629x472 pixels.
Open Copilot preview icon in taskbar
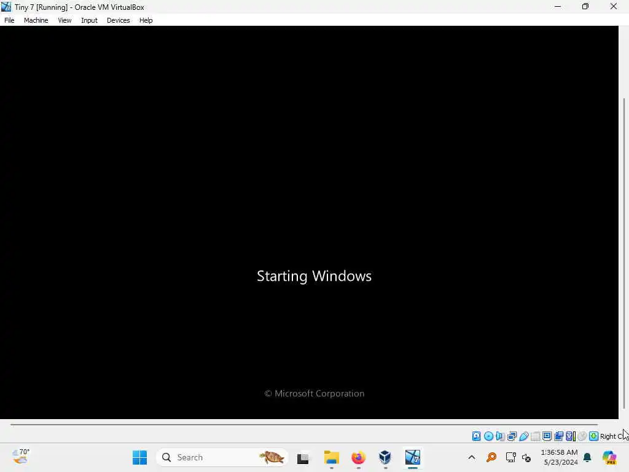[610, 457]
